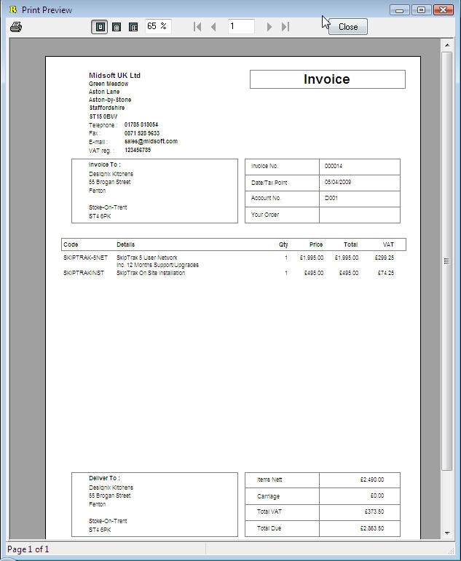
Task: Jump to the last page
Action: [285, 27]
